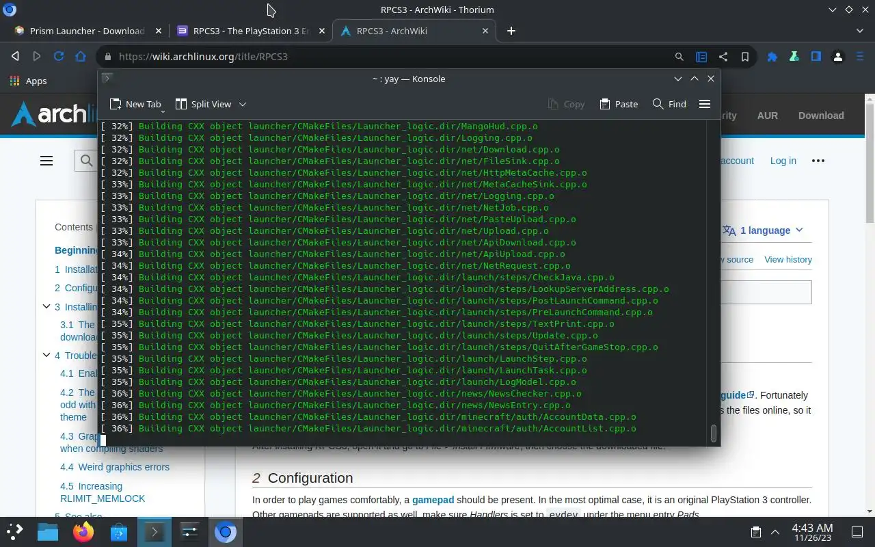Click show desktop button in taskbar
The image size is (875, 547).
click(857, 531)
